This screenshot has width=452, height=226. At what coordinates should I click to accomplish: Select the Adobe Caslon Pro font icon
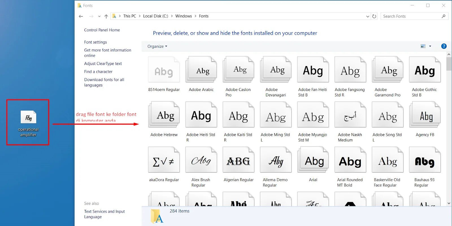[x=238, y=69]
